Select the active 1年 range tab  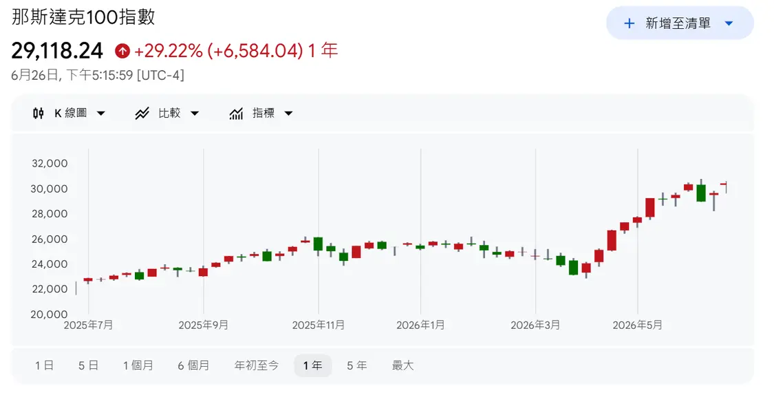[313, 365]
